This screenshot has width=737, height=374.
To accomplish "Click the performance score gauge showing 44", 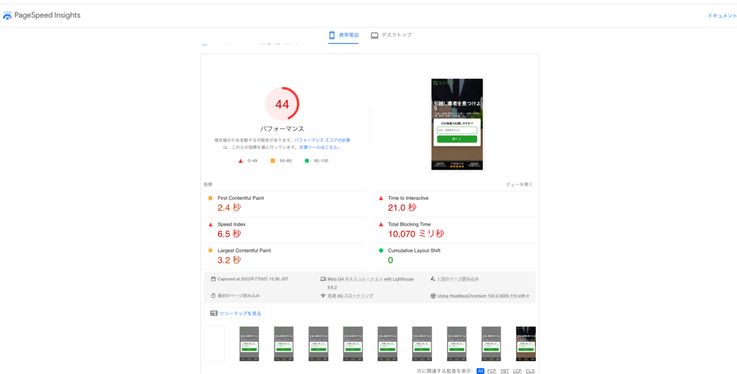I will click(x=282, y=104).
